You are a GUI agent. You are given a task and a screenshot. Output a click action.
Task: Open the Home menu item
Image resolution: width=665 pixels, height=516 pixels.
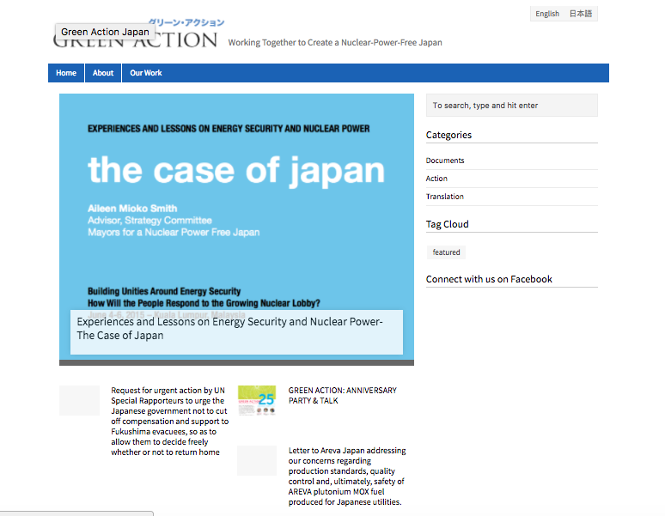point(66,73)
